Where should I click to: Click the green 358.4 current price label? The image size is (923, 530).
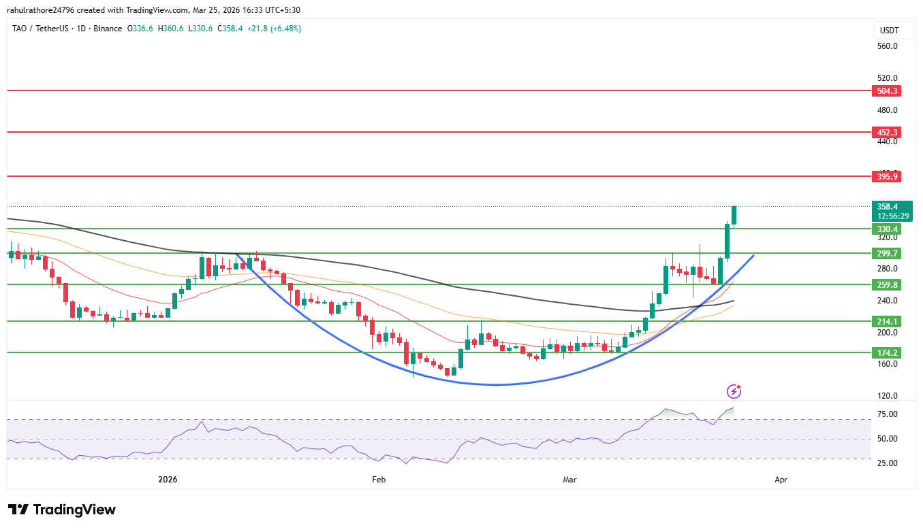(889, 207)
